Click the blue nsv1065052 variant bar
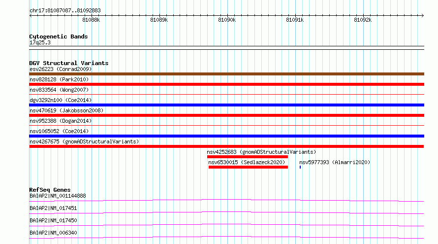This screenshot has height=244, width=438. (x=226, y=136)
